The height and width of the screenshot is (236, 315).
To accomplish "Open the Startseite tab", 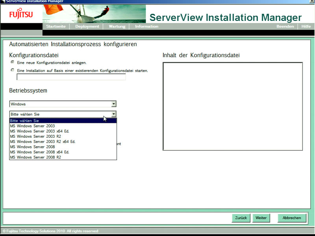I will 56,26.
